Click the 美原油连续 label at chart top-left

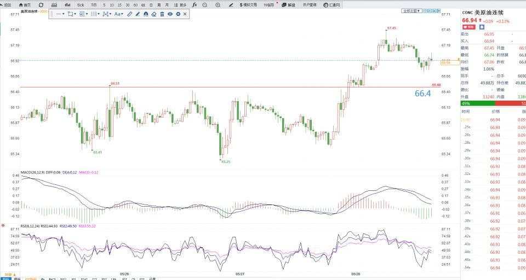click(30, 11)
